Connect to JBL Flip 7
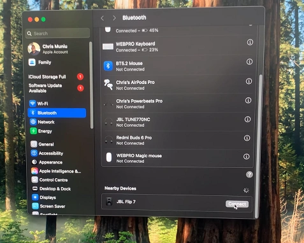 pyautogui.click(x=237, y=204)
